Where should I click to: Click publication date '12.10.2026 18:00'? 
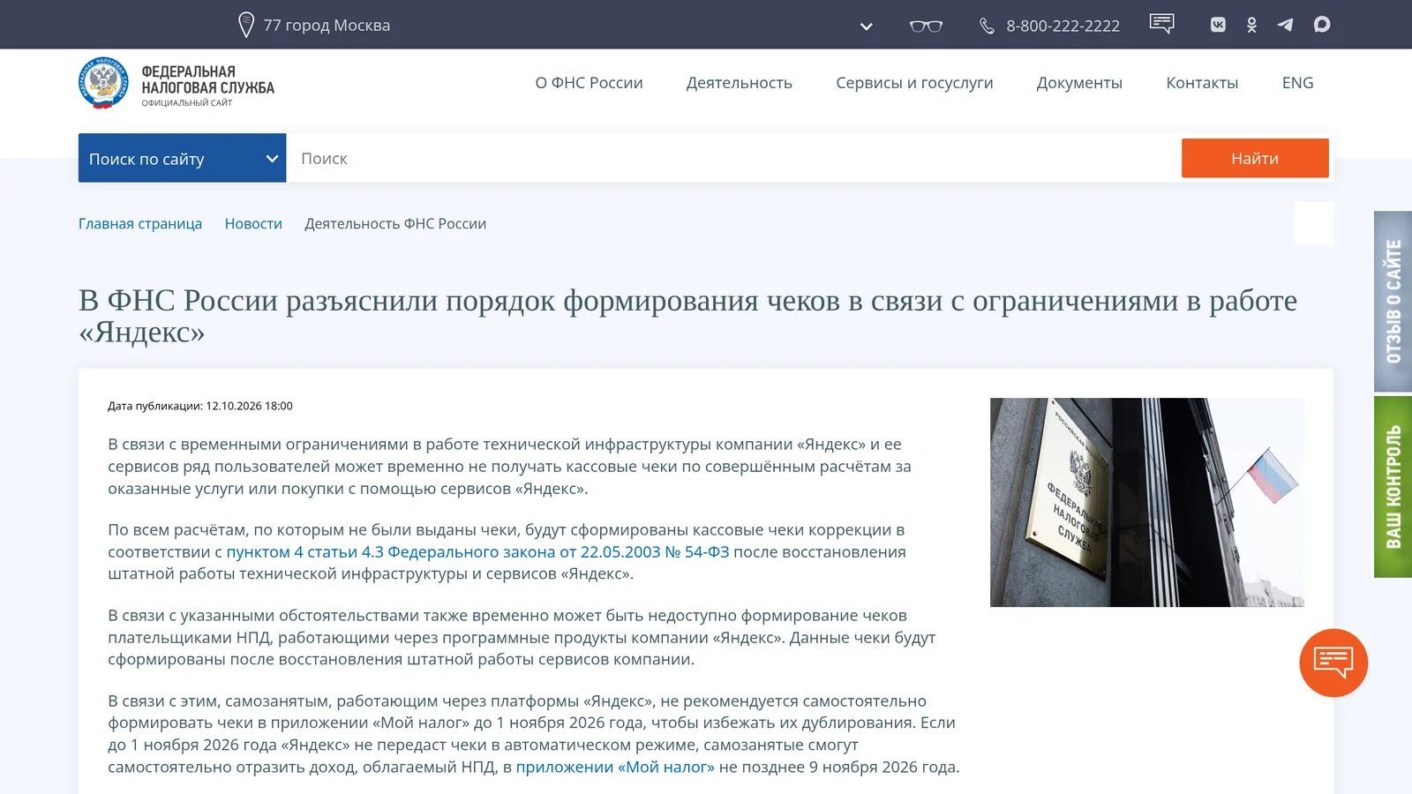(249, 406)
